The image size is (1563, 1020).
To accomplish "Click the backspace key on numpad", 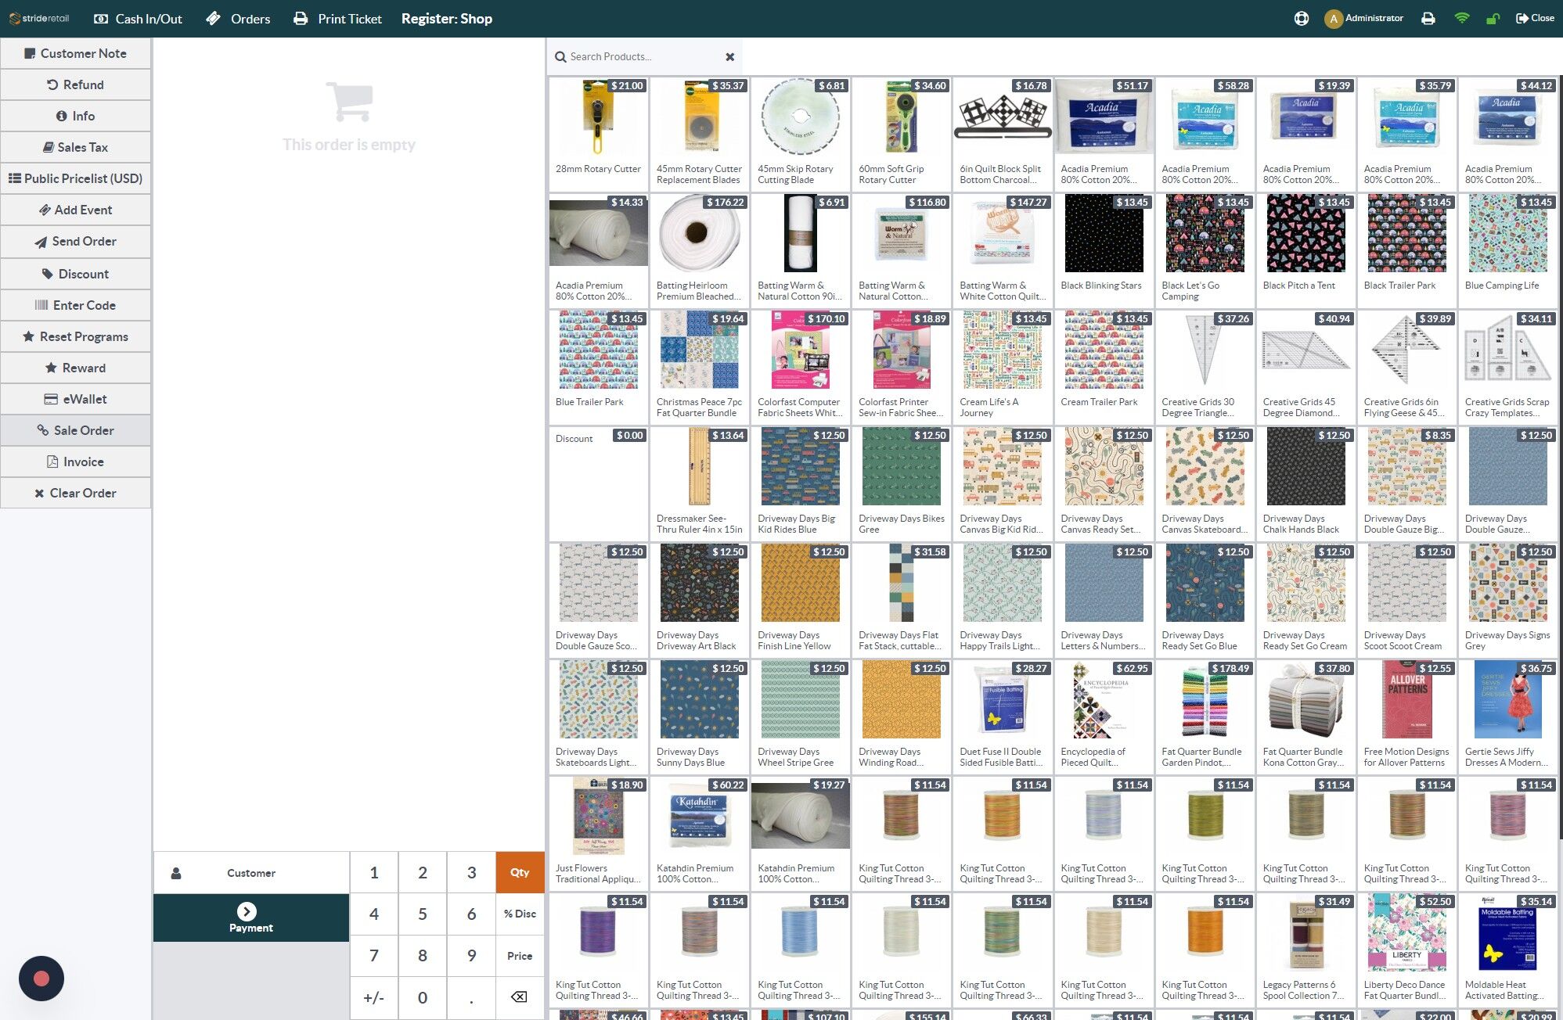I will pyautogui.click(x=519, y=997).
